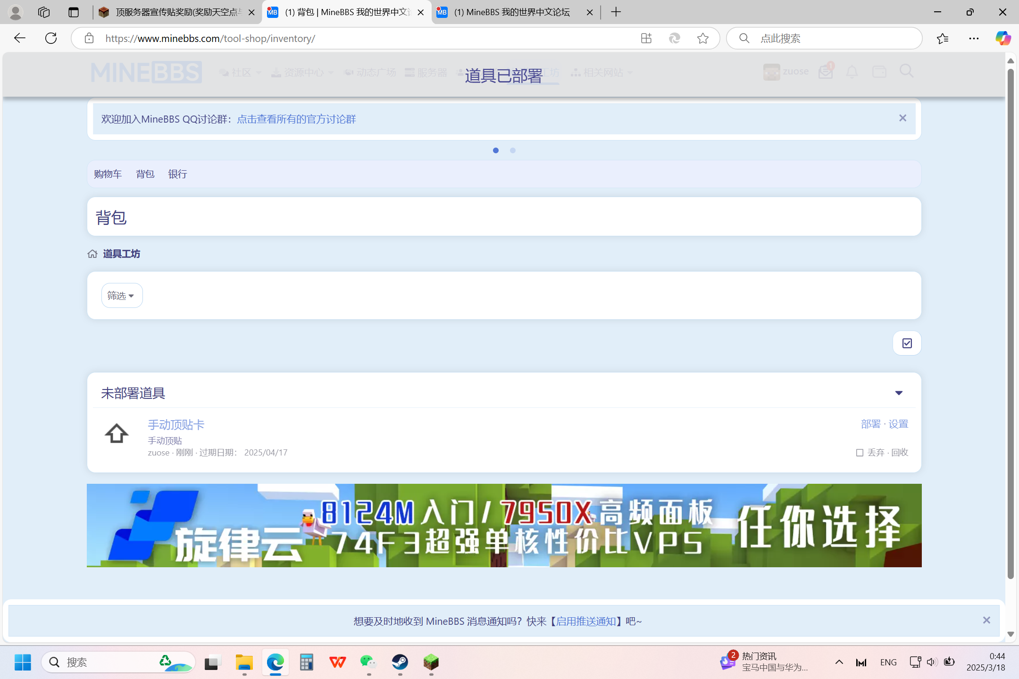Switch to the 背包 tab
The width and height of the screenshot is (1019, 679).
click(145, 174)
